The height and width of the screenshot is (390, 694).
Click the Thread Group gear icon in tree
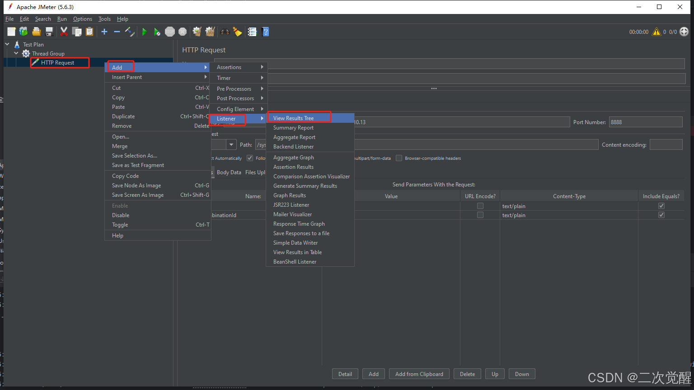pyautogui.click(x=26, y=54)
